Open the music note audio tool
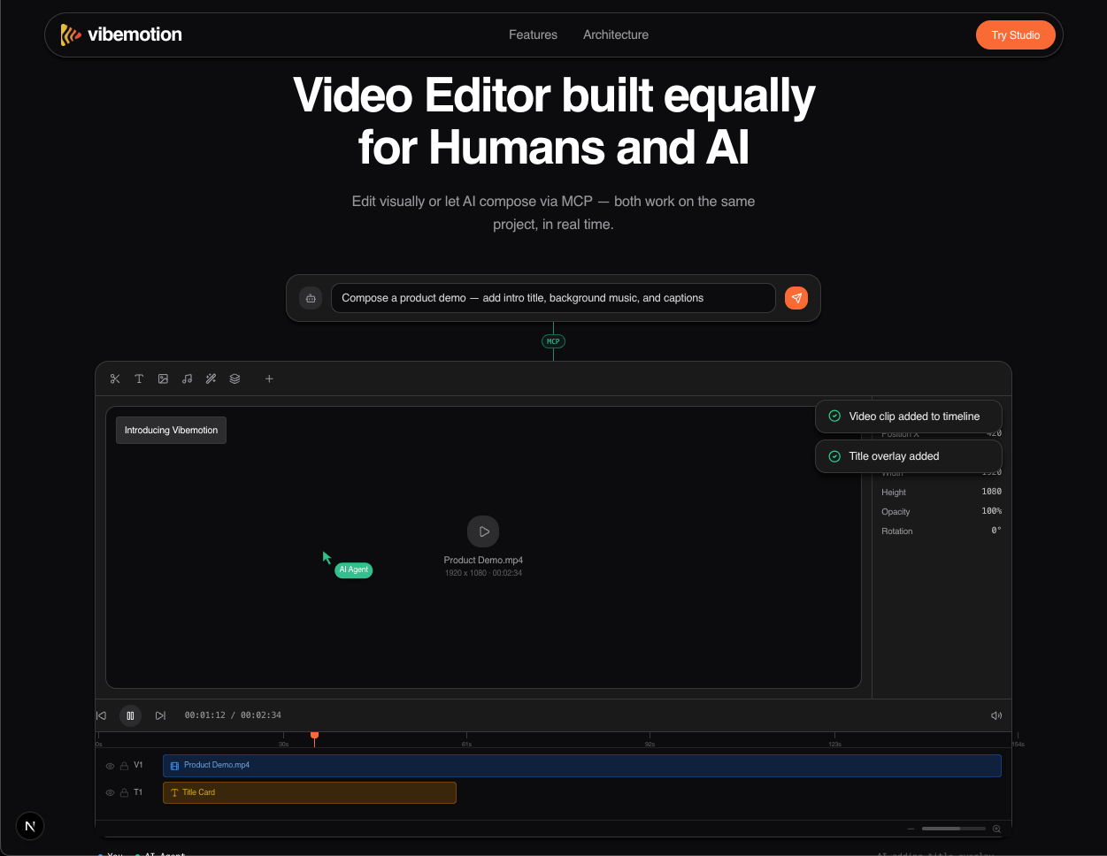Image resolution: width=1107 pixels, height=856 pixels. pyautogui.click(x=187, y=378)
